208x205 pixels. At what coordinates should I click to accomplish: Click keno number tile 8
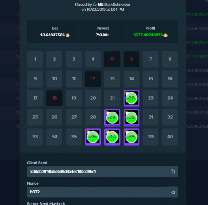(x=170, y=59)
